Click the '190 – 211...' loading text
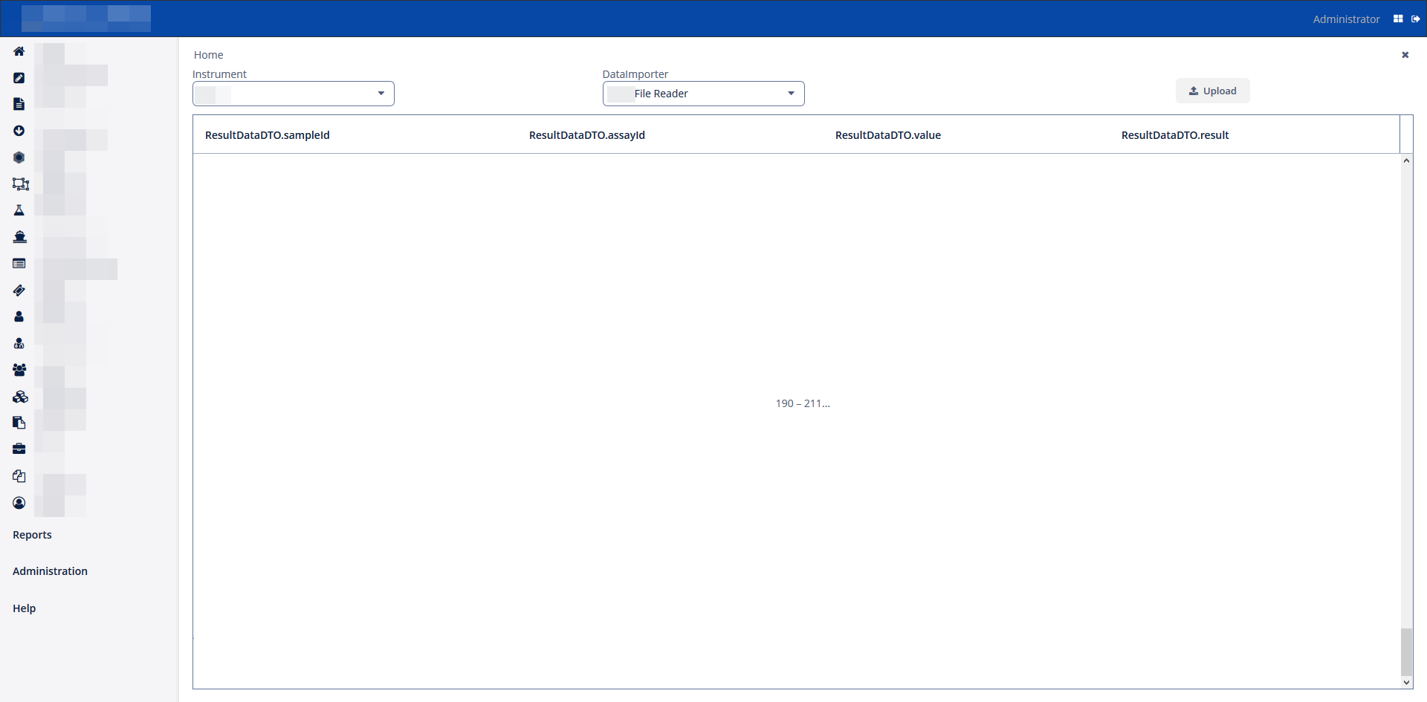Image resolution: width=1427 pixels, height=702 pixels. [x=803, y=403]
